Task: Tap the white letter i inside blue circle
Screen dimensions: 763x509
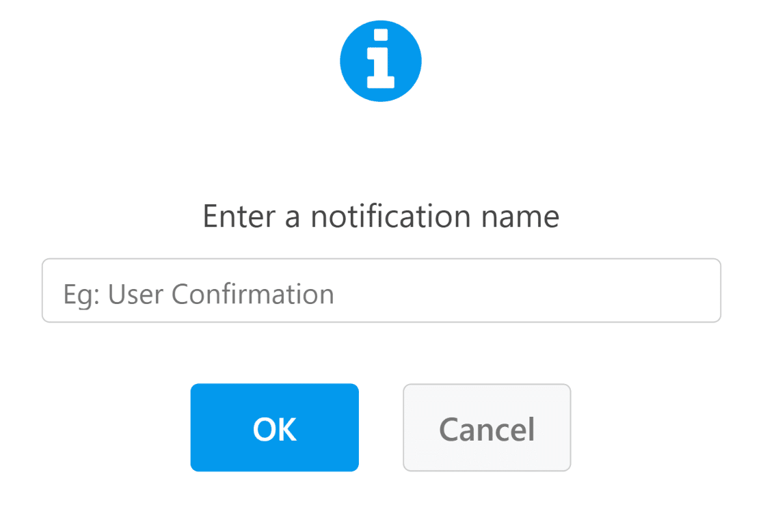Action: [x=381, y=59]
